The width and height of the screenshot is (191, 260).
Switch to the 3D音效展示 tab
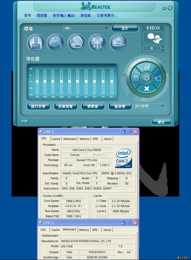point(105,16)
